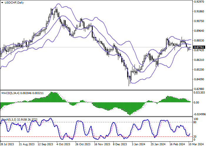This screenshot has width=206, height=147.
Task: Click the tallest green MACD histogram bar
Action: click(x=51, y=97)
